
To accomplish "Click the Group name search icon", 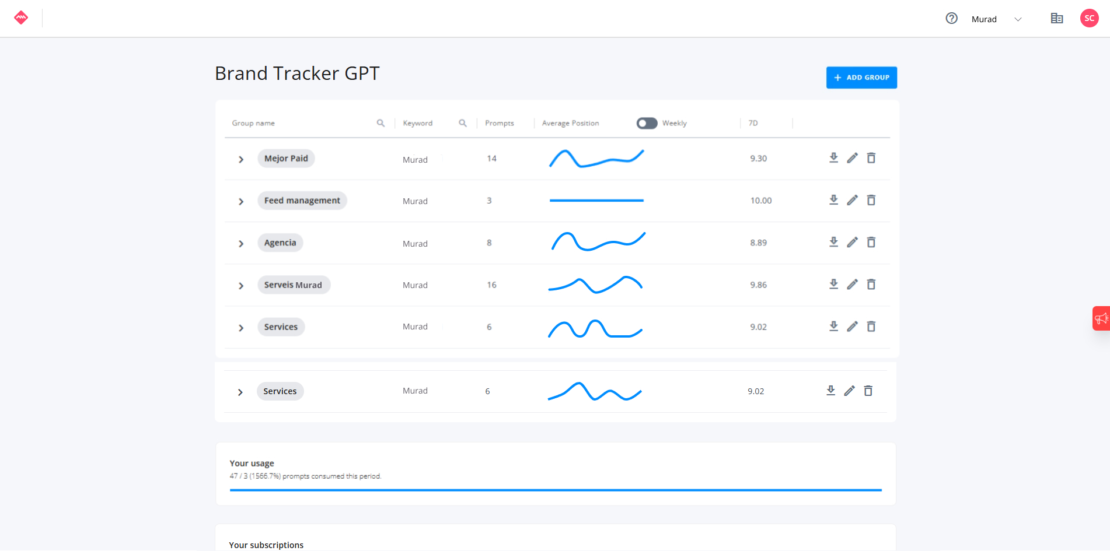I will pos(381,123).
